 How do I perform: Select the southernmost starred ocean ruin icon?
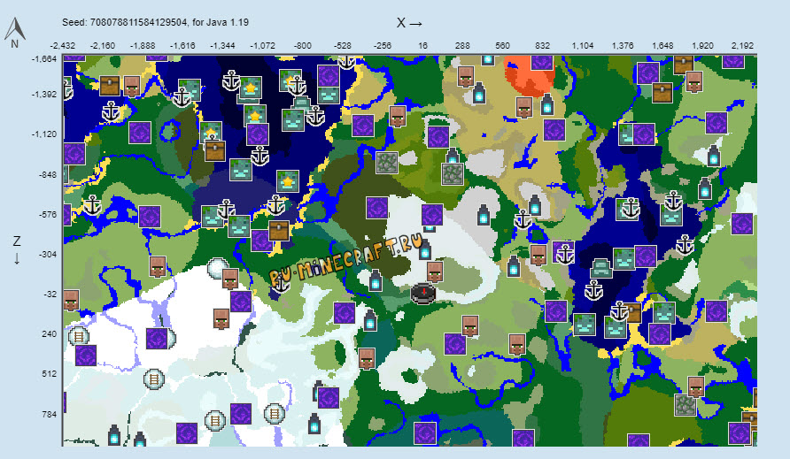point(287,181)
